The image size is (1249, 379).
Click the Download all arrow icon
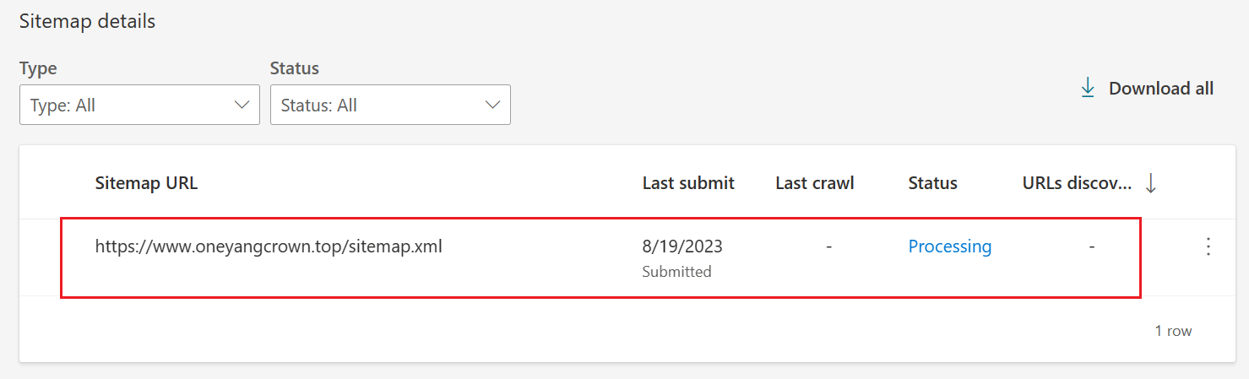pos(1088,88)
